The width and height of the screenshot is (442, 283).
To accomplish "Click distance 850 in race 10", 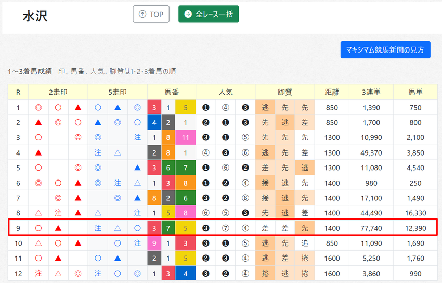I will pos(332,243).
